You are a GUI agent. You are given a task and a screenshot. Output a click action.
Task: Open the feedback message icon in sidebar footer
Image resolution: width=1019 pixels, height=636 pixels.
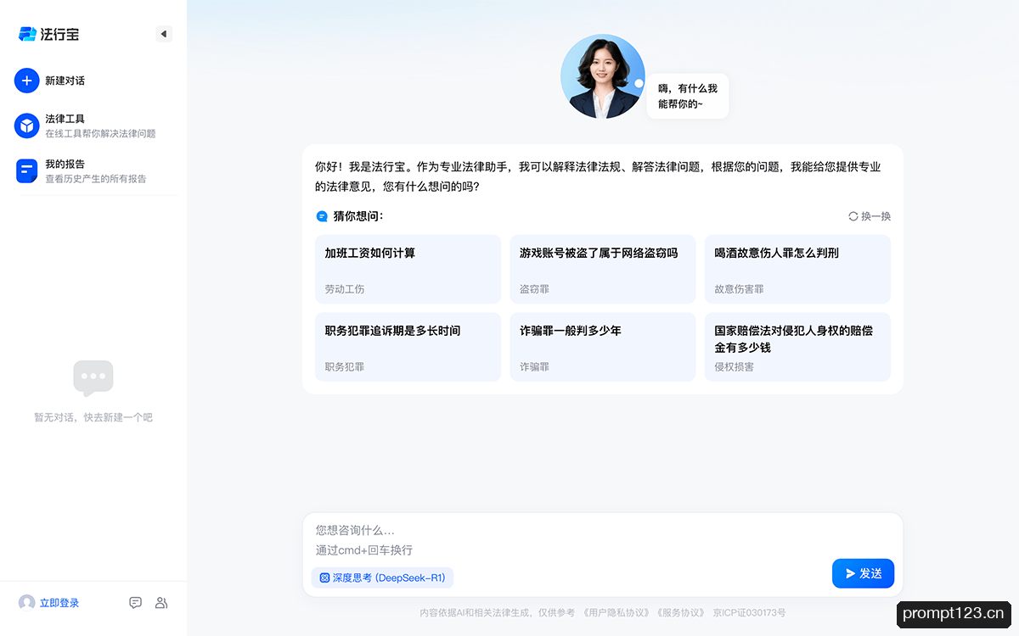135,602
